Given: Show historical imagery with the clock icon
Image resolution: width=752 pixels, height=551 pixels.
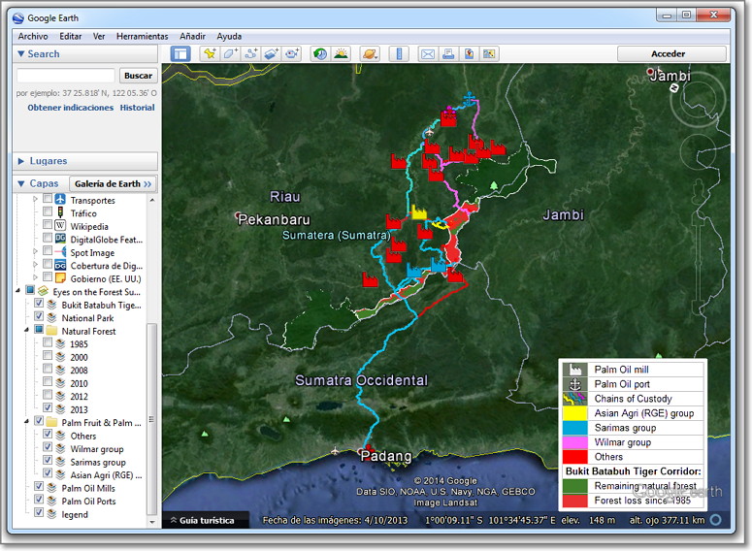Looking at the screenshot, I should (x=320, y=53).
